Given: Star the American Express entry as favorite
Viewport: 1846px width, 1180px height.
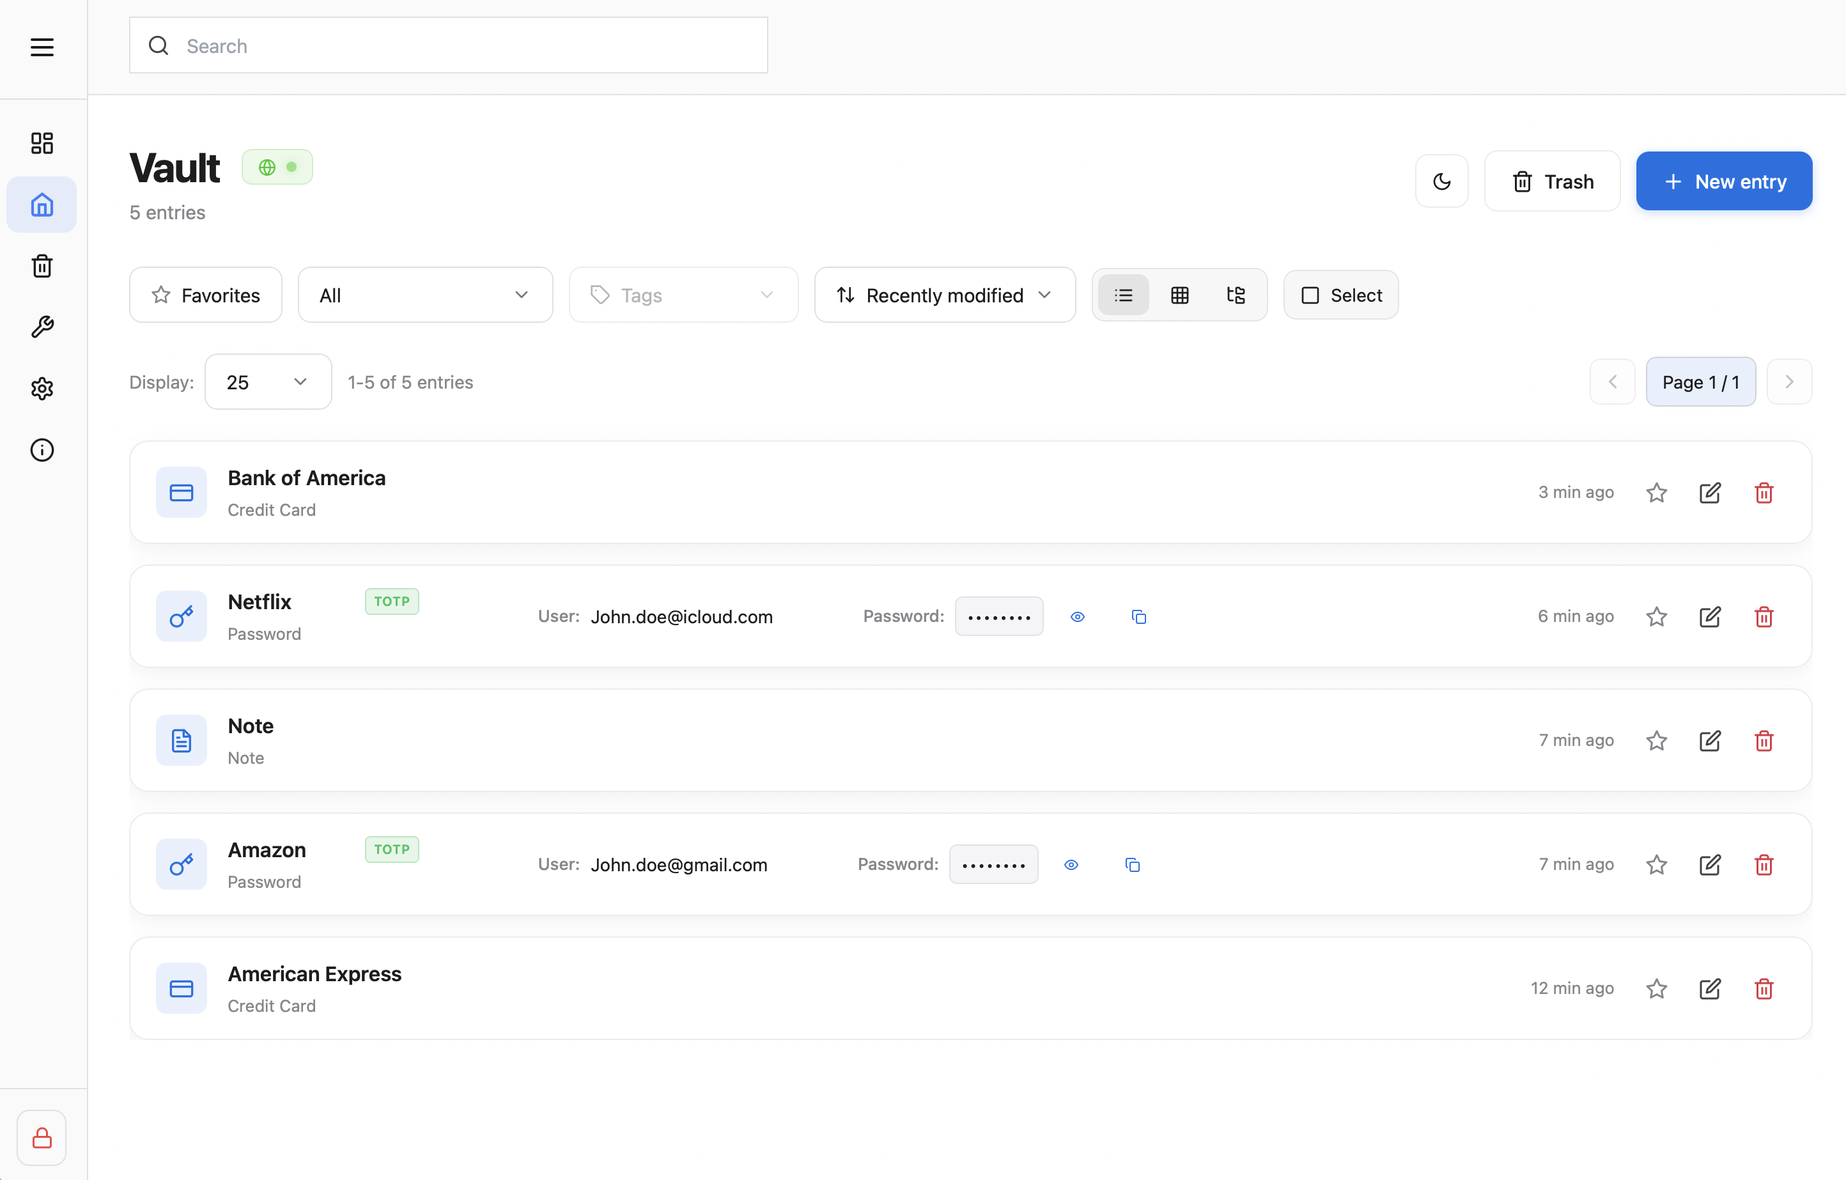Looking at the screenshot, I should point(1656,988).
